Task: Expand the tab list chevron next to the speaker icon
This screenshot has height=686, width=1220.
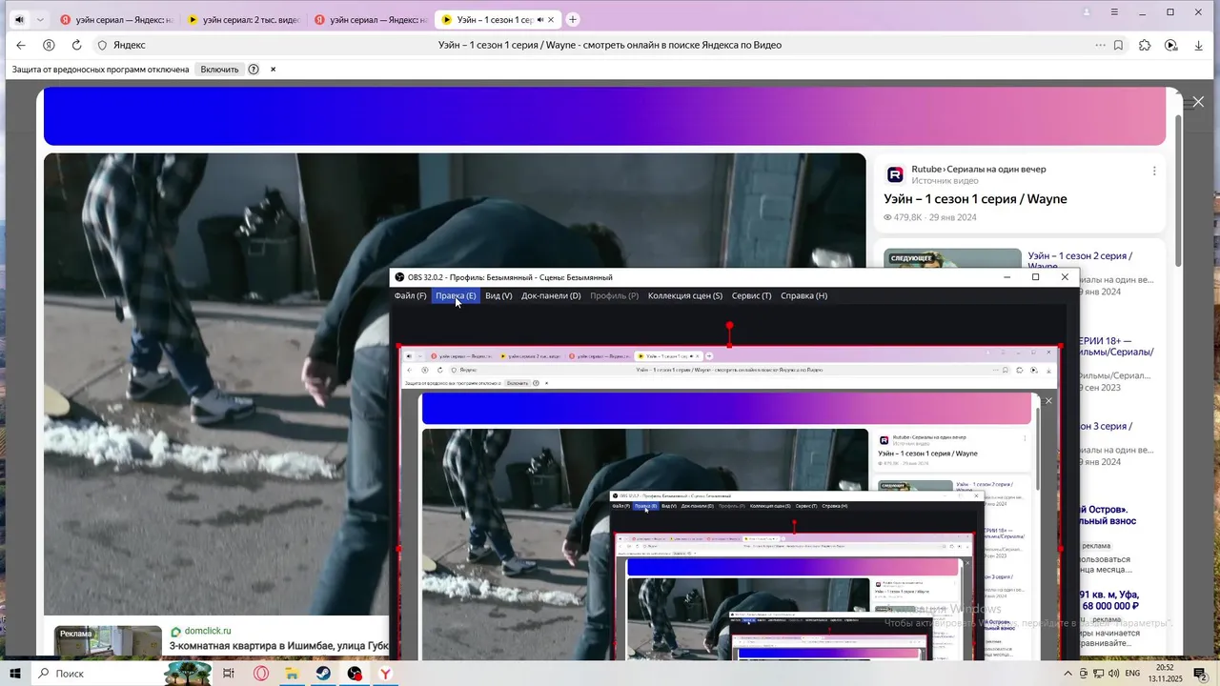Action: coord(40,19)
